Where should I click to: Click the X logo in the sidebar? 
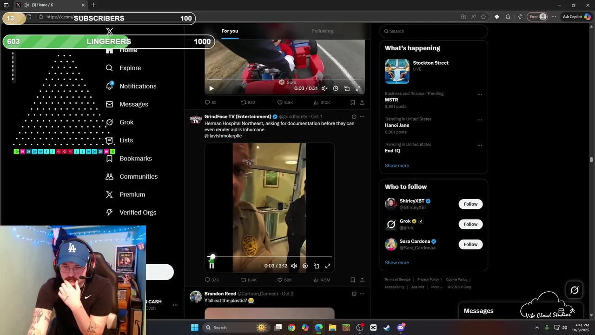(110, 32)
